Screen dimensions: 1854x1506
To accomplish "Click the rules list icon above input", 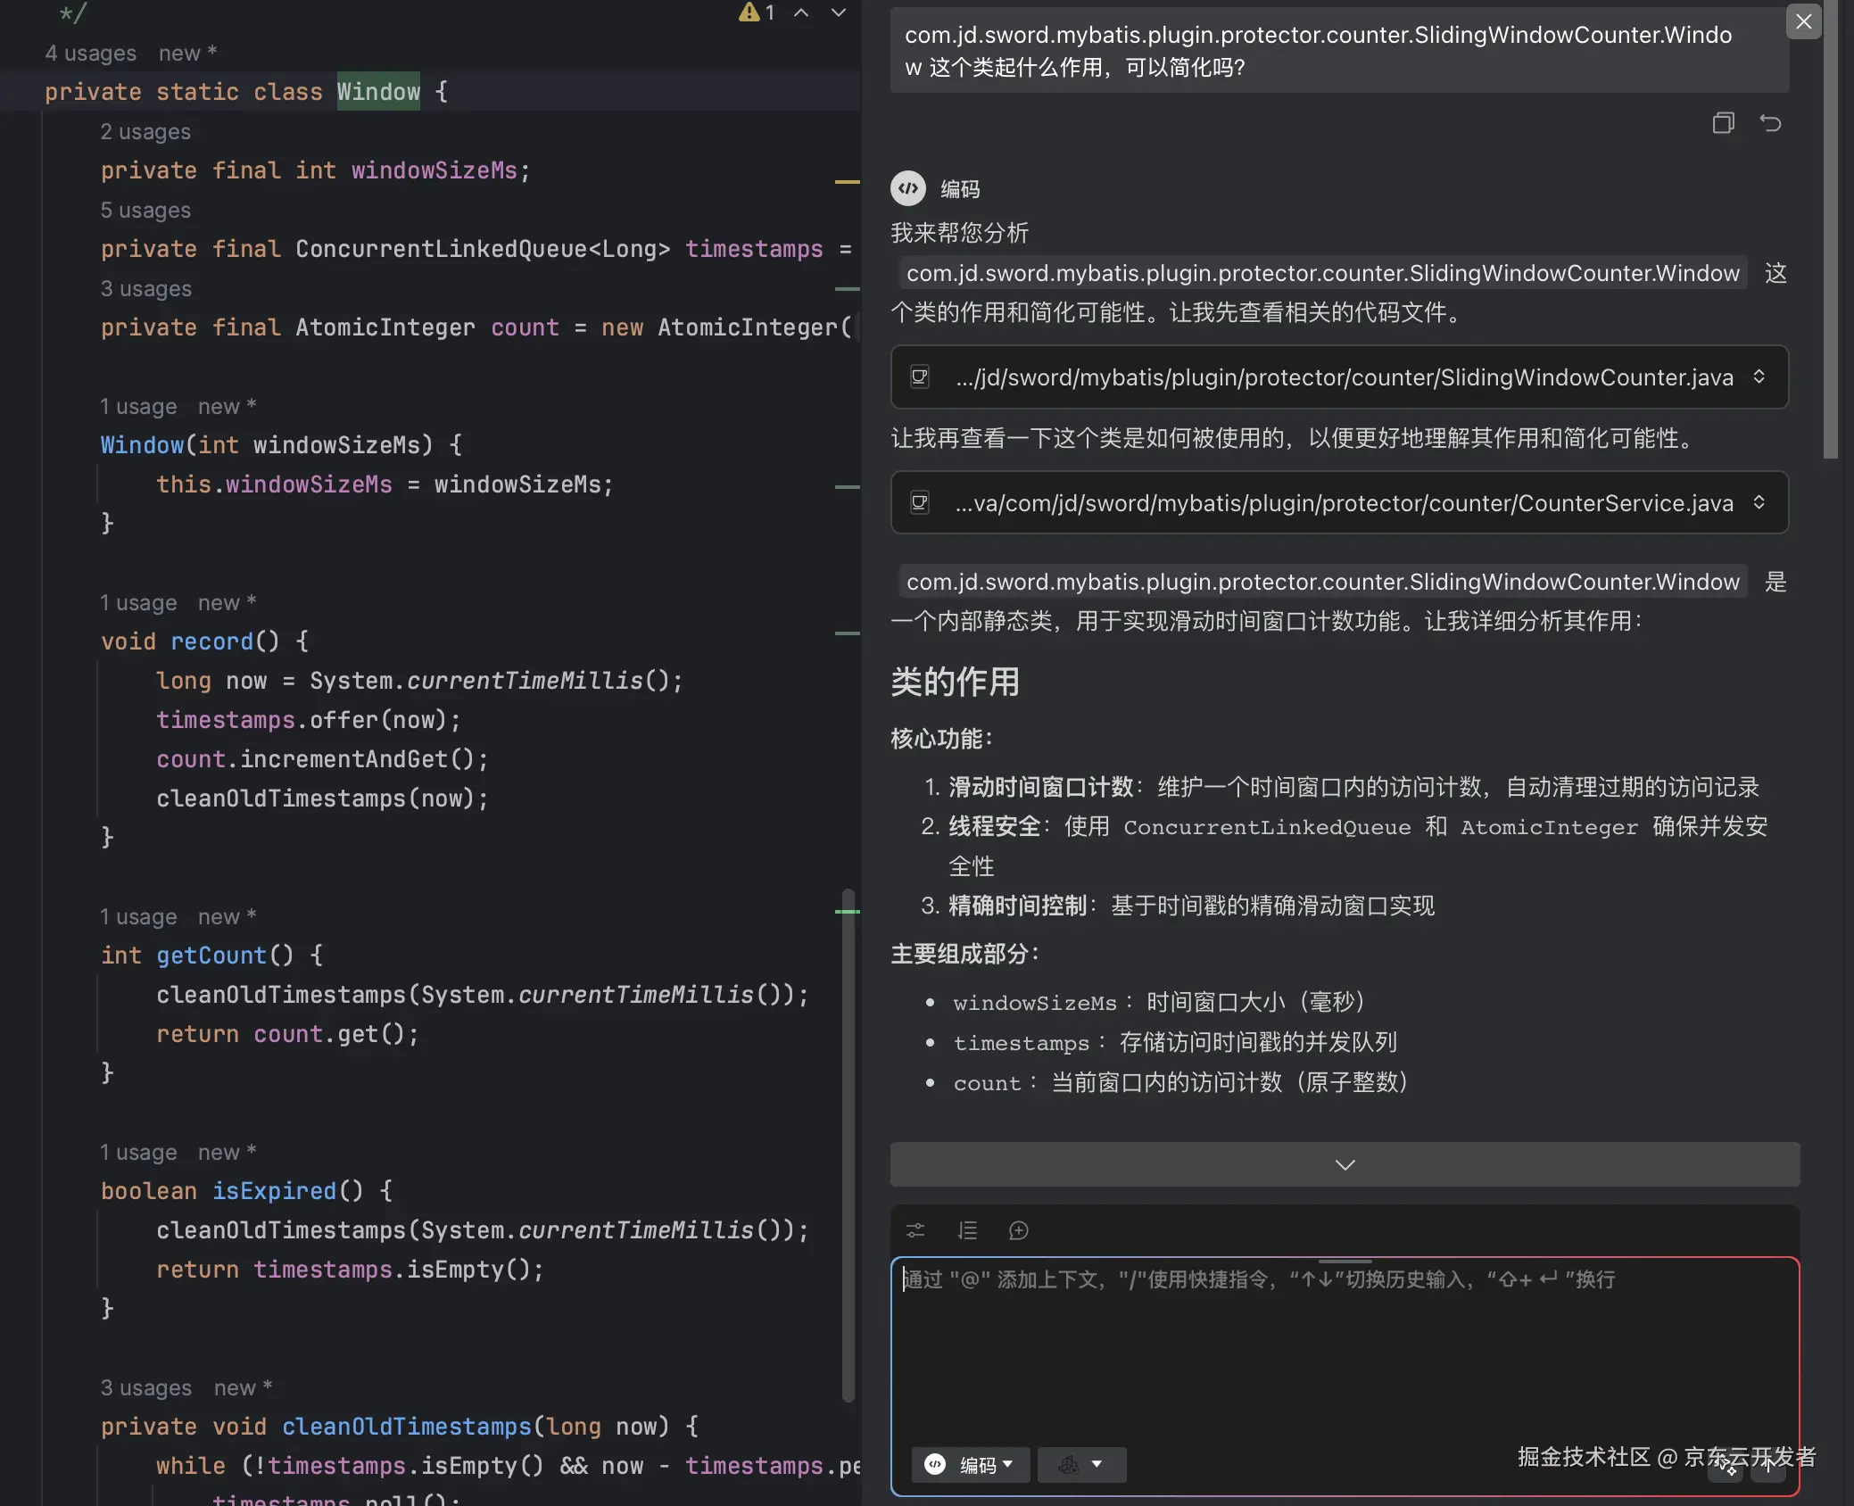I will click(967, 1231).
